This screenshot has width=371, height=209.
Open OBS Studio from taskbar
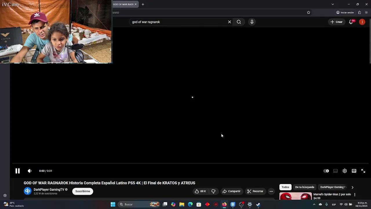pyautogui.click(x=241, y=204)
